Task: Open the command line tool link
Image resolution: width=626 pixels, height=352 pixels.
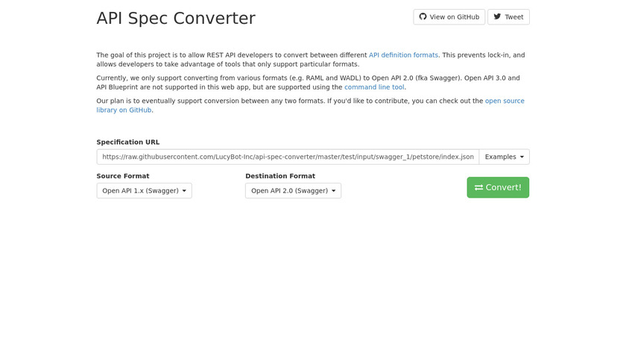Action: coord(374,87)
